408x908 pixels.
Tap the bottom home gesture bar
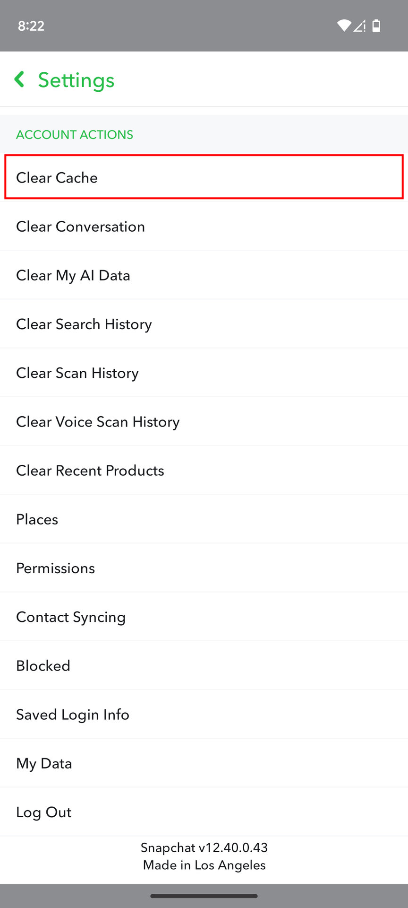point(204,896)
